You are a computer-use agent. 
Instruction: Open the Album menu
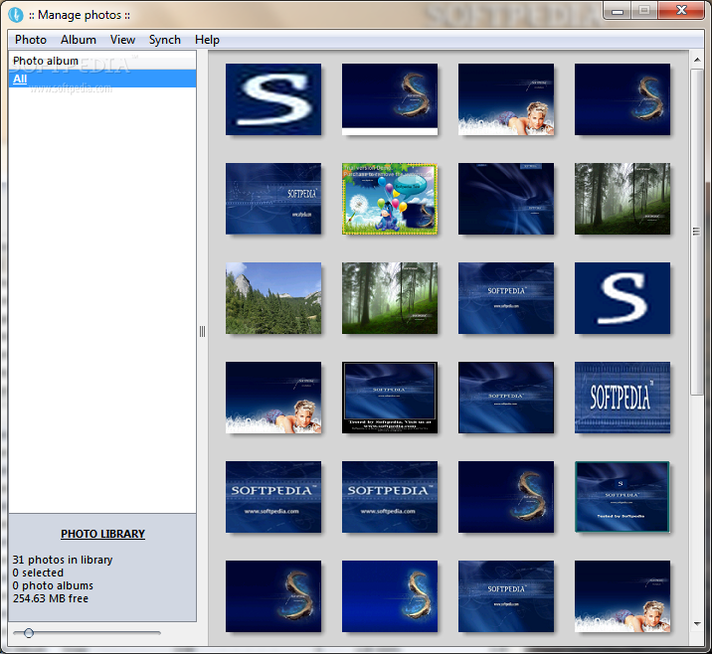point(79,40)
